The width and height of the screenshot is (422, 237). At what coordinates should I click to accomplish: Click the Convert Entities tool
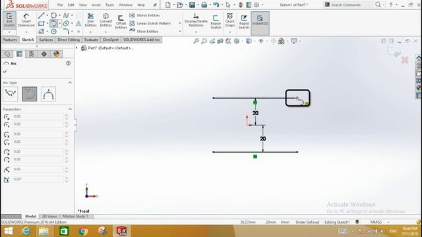coord(105,20)
